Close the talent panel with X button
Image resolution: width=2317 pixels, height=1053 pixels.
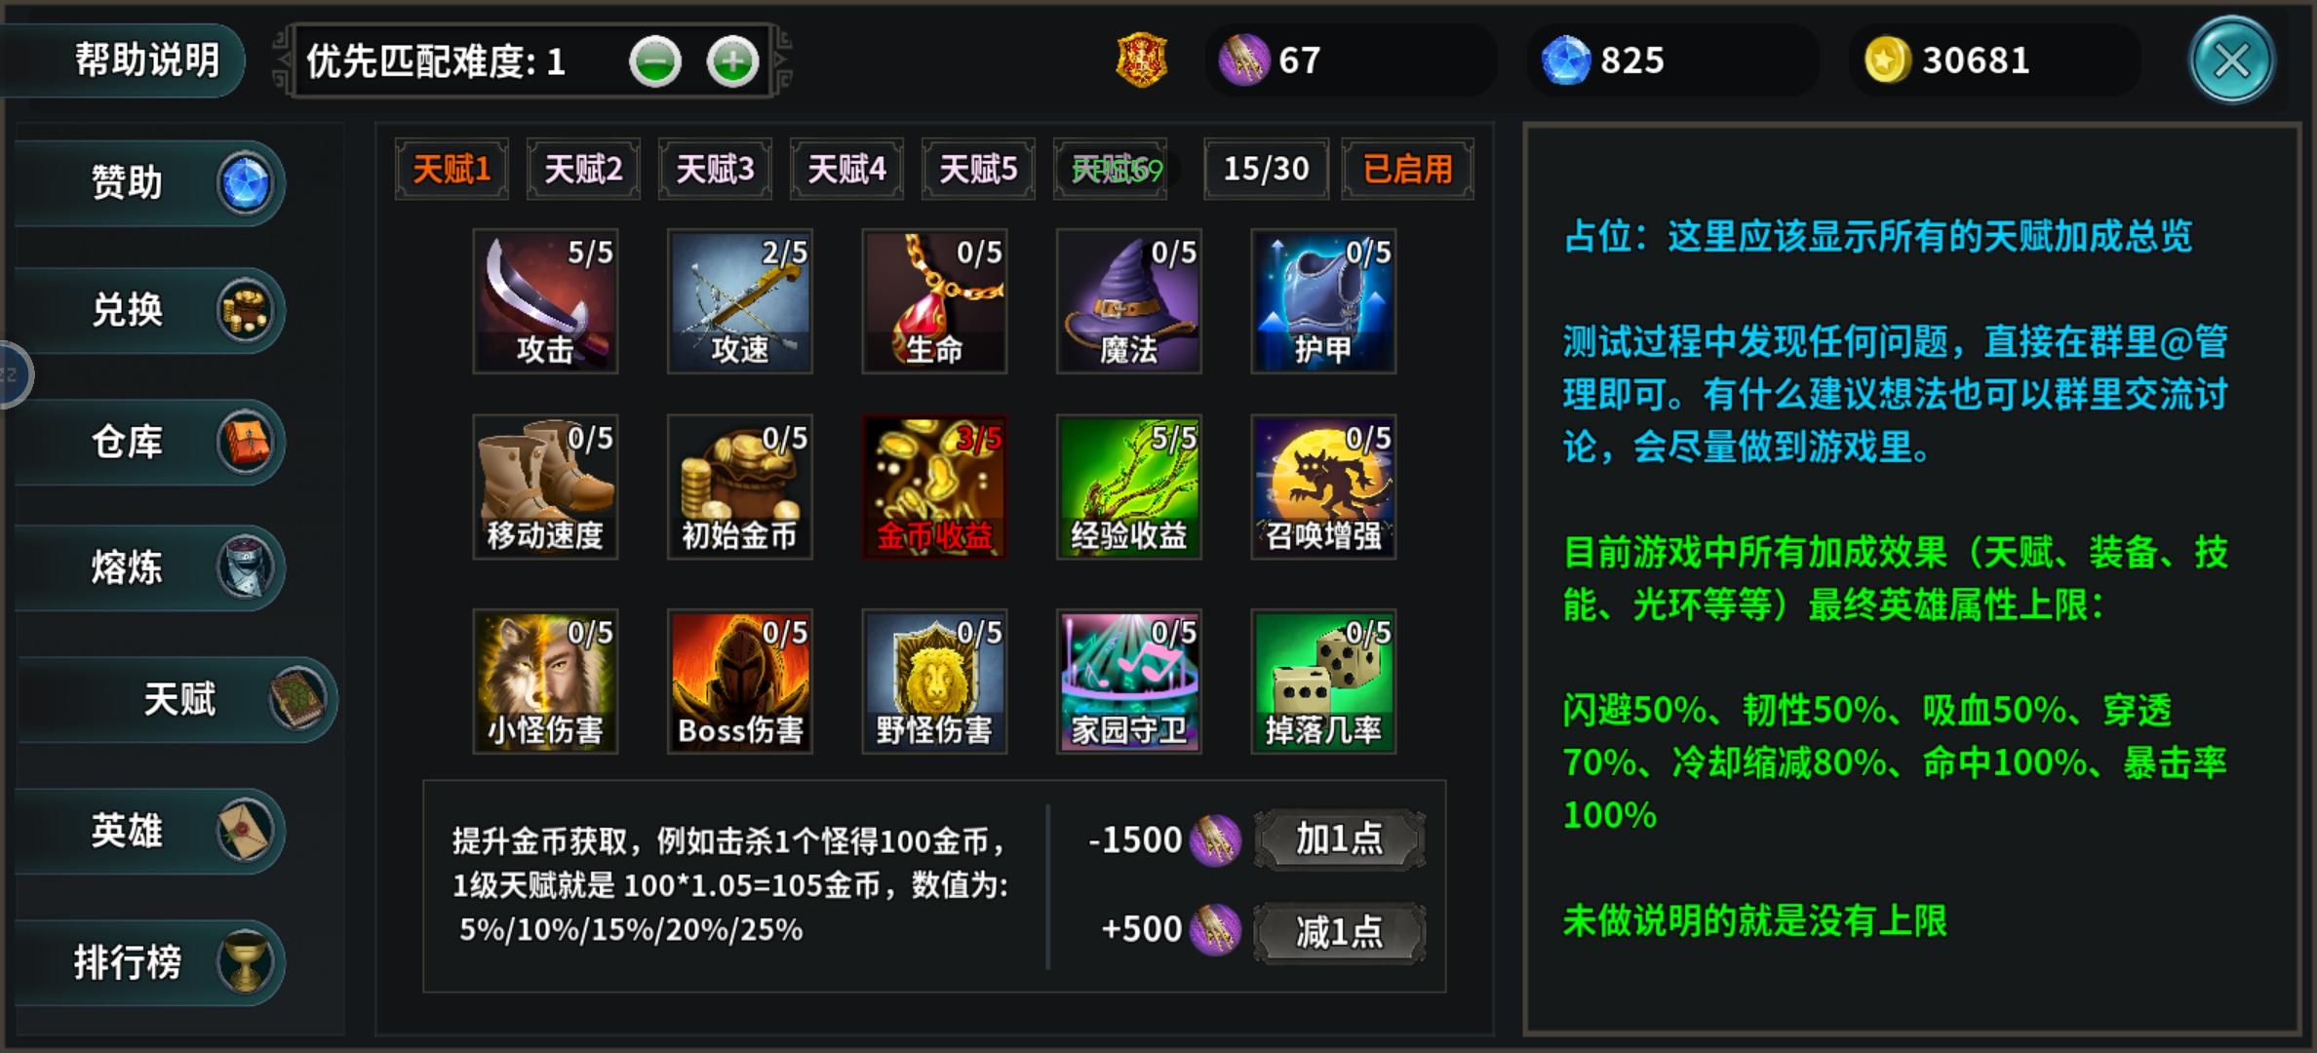click(x=2232, y=60)
